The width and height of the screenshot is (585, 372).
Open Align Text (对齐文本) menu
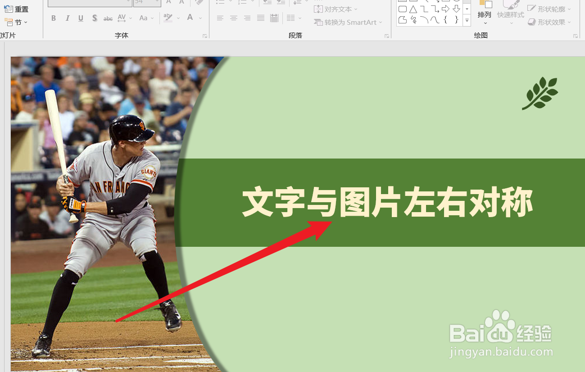(x=336, y=9)
